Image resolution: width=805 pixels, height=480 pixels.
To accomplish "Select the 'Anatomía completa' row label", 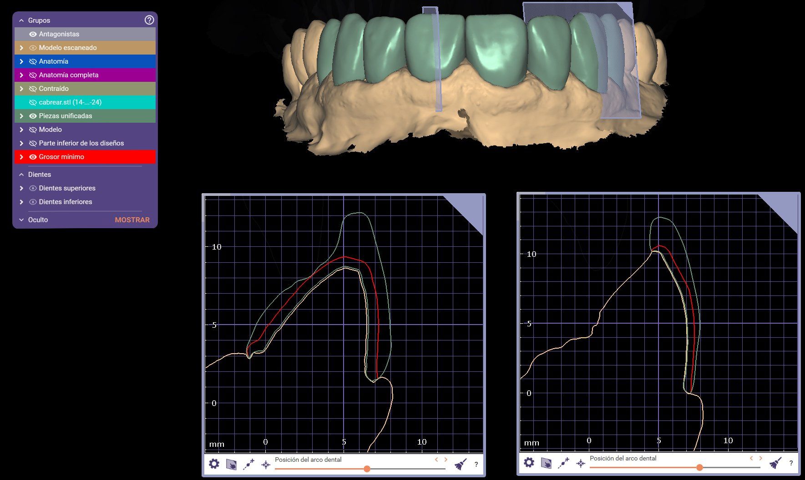I will click(69, 75).
